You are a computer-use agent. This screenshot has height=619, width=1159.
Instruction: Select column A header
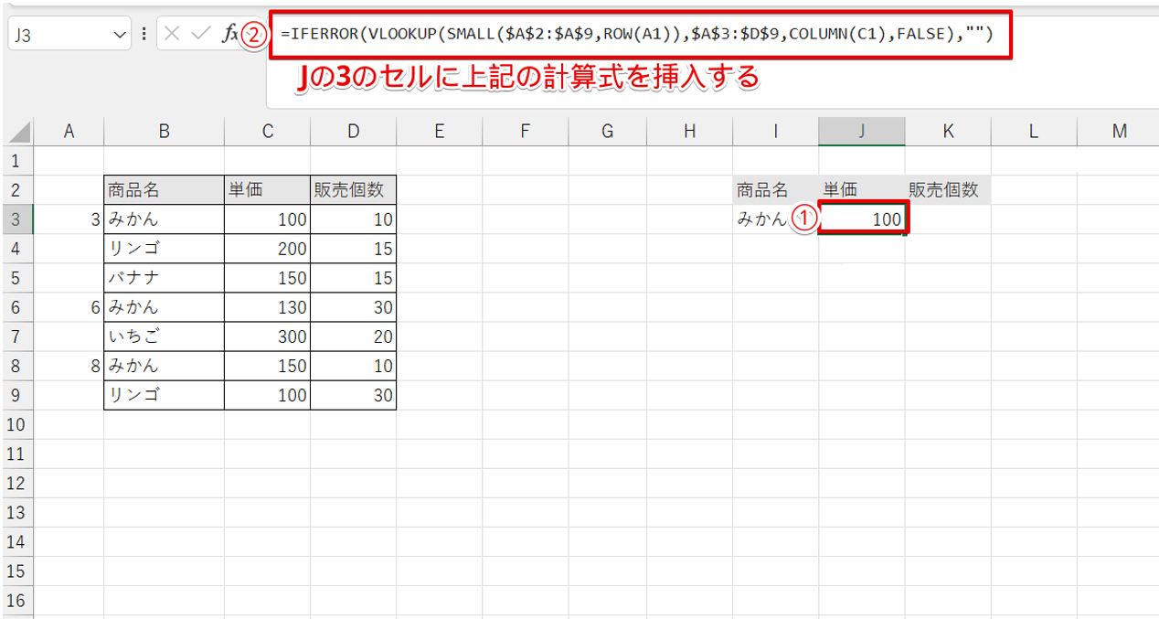69,132
